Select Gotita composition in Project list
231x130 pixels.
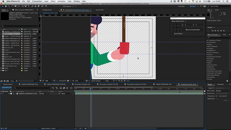point(6,54)
